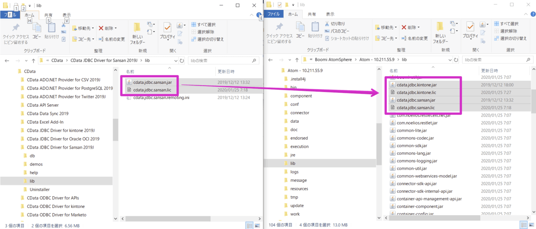Click refresh icon in right window address bar

pos(455,60)
